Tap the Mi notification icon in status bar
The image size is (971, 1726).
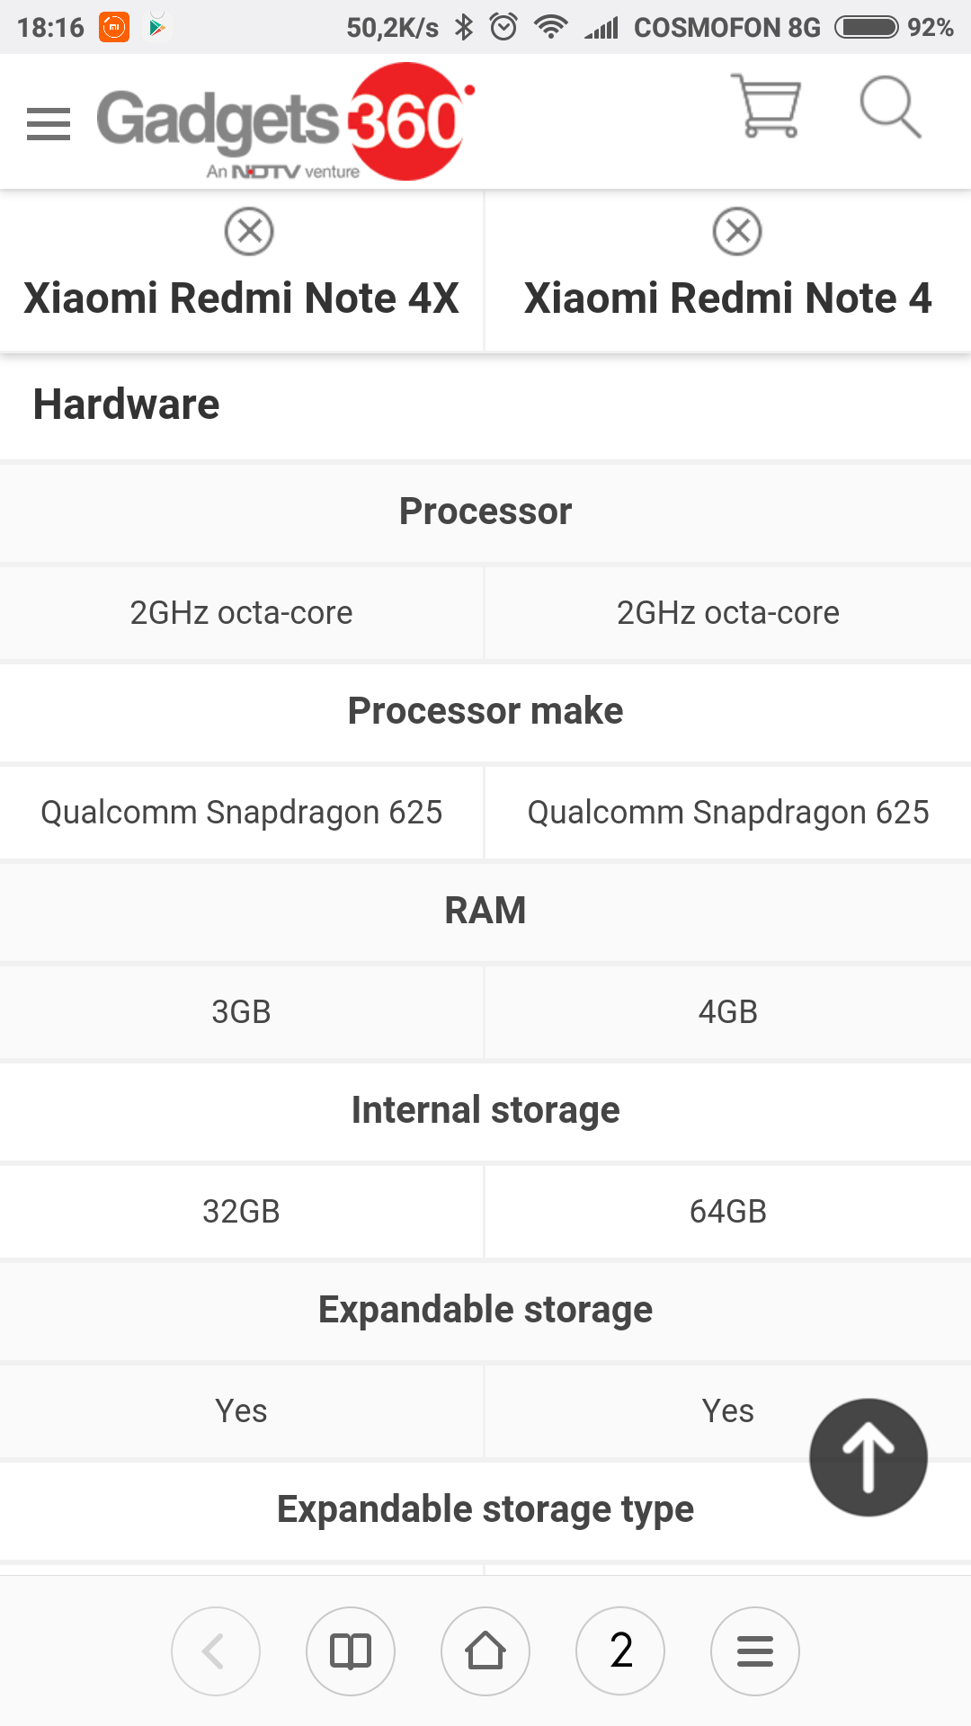click(114, 27)
